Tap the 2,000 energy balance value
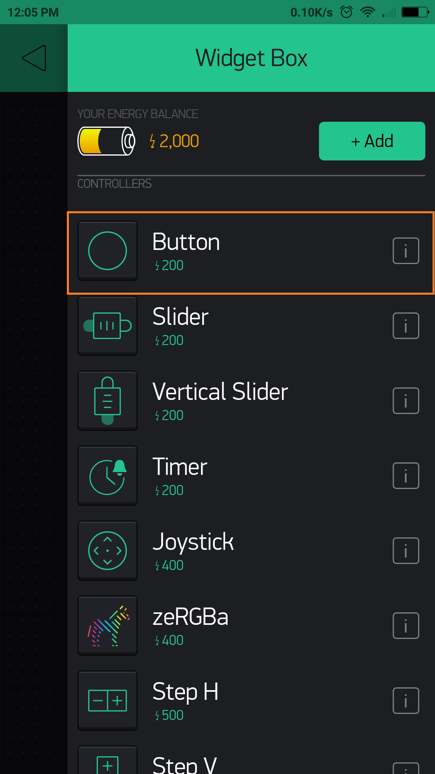Viewport: 435px width, 774px height. (x=174, y=141)
